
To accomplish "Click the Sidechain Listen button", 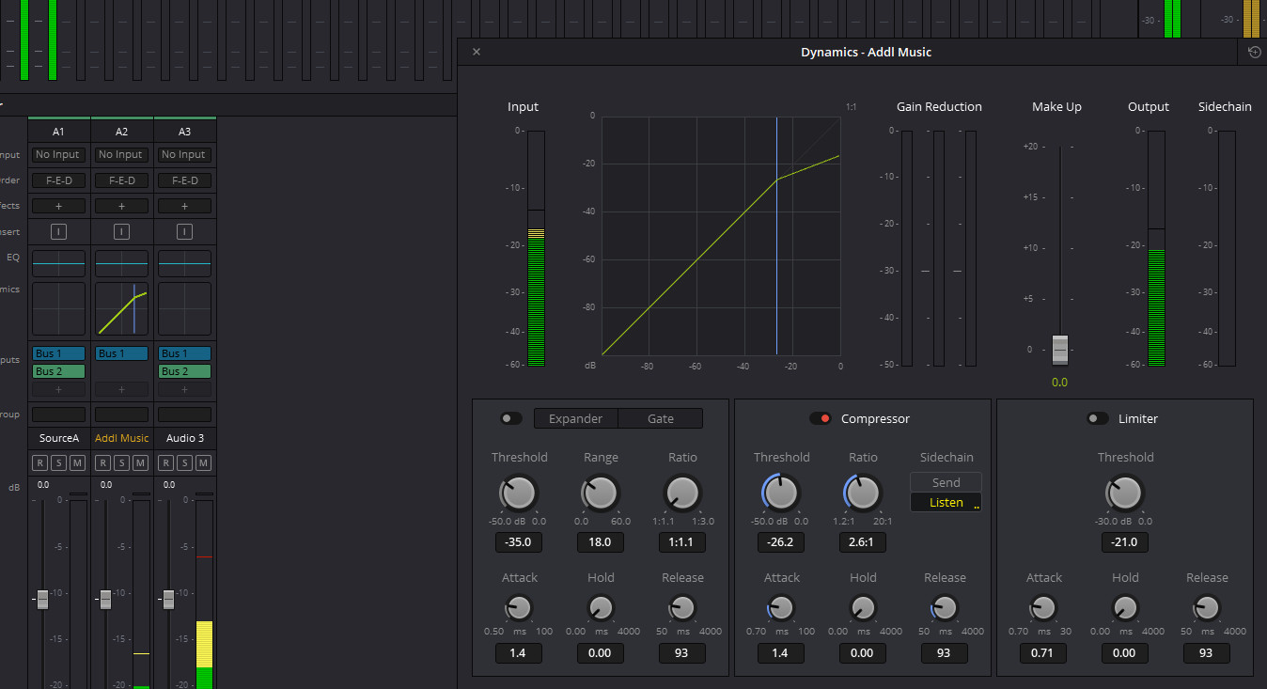I will (x=946, y=502).
